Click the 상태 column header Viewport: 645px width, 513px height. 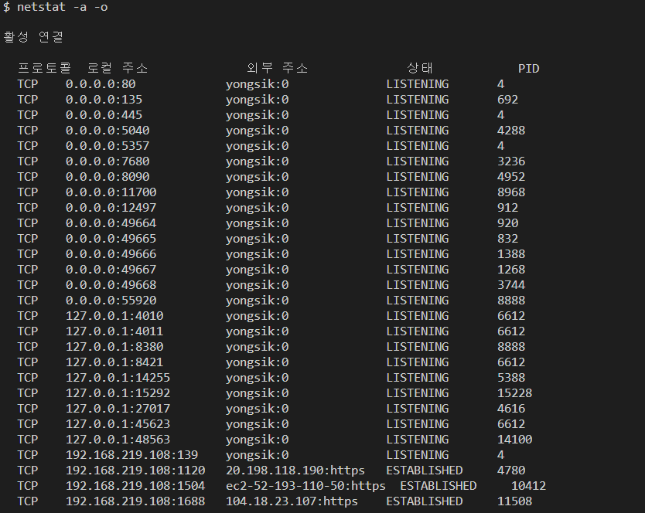[420, 68]
